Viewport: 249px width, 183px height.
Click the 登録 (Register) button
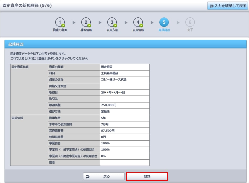[x=147, y=176]
